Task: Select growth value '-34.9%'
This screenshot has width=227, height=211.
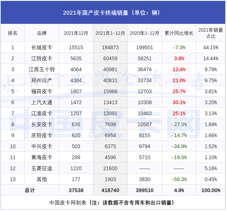Action: coord(179,146)
